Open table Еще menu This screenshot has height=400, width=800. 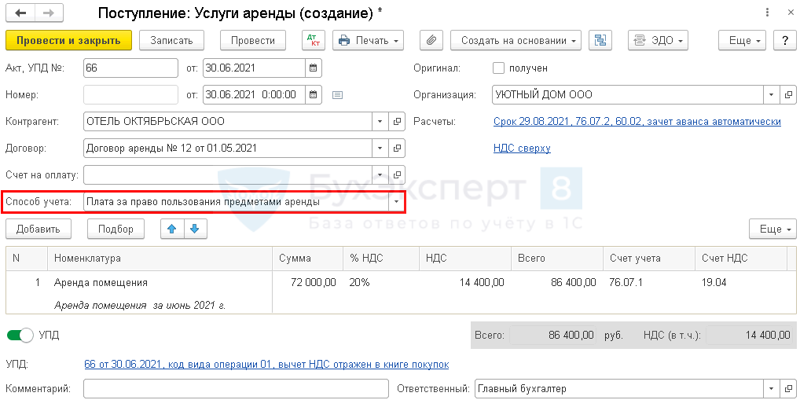click(772, 229)
